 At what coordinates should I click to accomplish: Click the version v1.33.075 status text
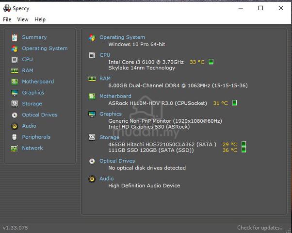tap(15, 228)
